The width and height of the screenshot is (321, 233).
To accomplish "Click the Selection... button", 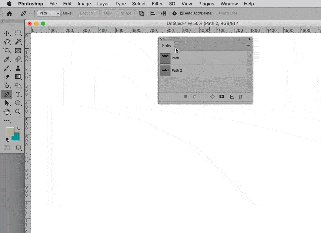I will point(86,13).
